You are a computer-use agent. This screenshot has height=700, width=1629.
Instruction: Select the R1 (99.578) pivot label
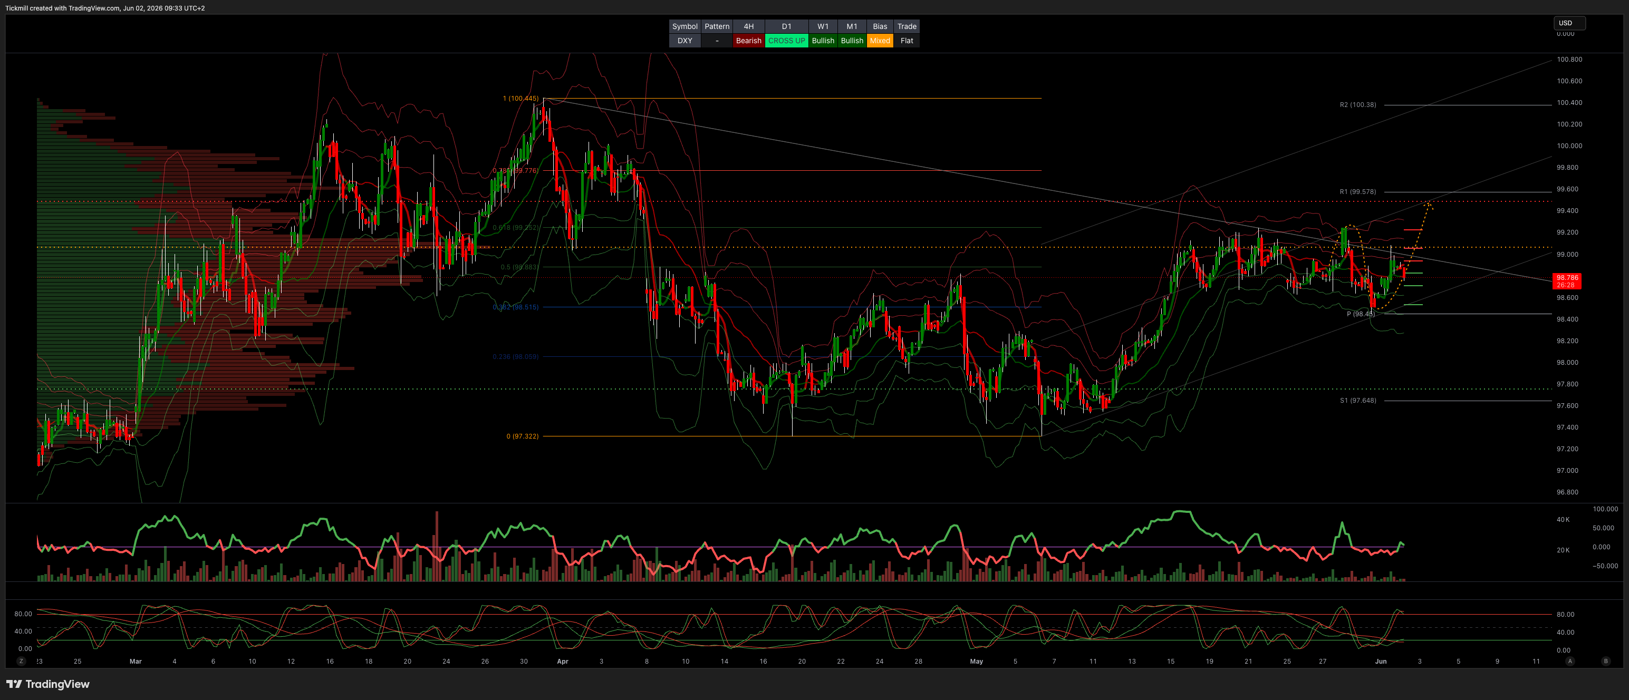pos(1358,191)
